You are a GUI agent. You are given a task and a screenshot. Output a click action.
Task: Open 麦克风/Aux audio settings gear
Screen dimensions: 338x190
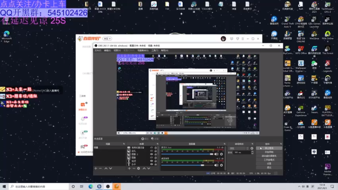[221, 154]
